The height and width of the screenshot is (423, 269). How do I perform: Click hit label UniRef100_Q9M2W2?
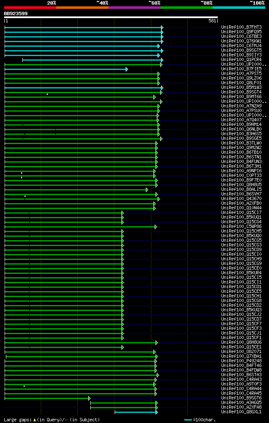click(x=241, y=148)
